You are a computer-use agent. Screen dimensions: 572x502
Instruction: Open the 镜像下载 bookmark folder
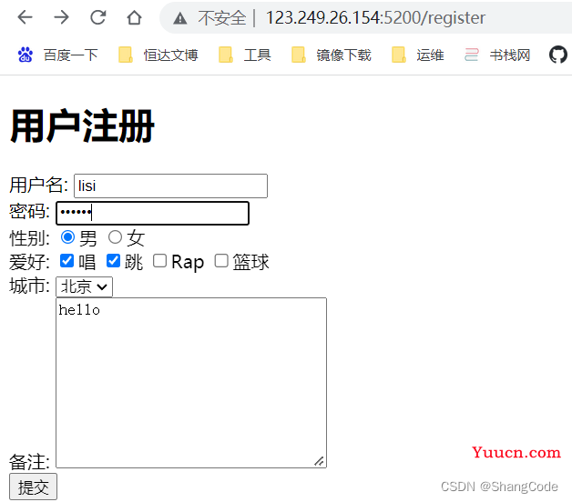click(332, 55)
